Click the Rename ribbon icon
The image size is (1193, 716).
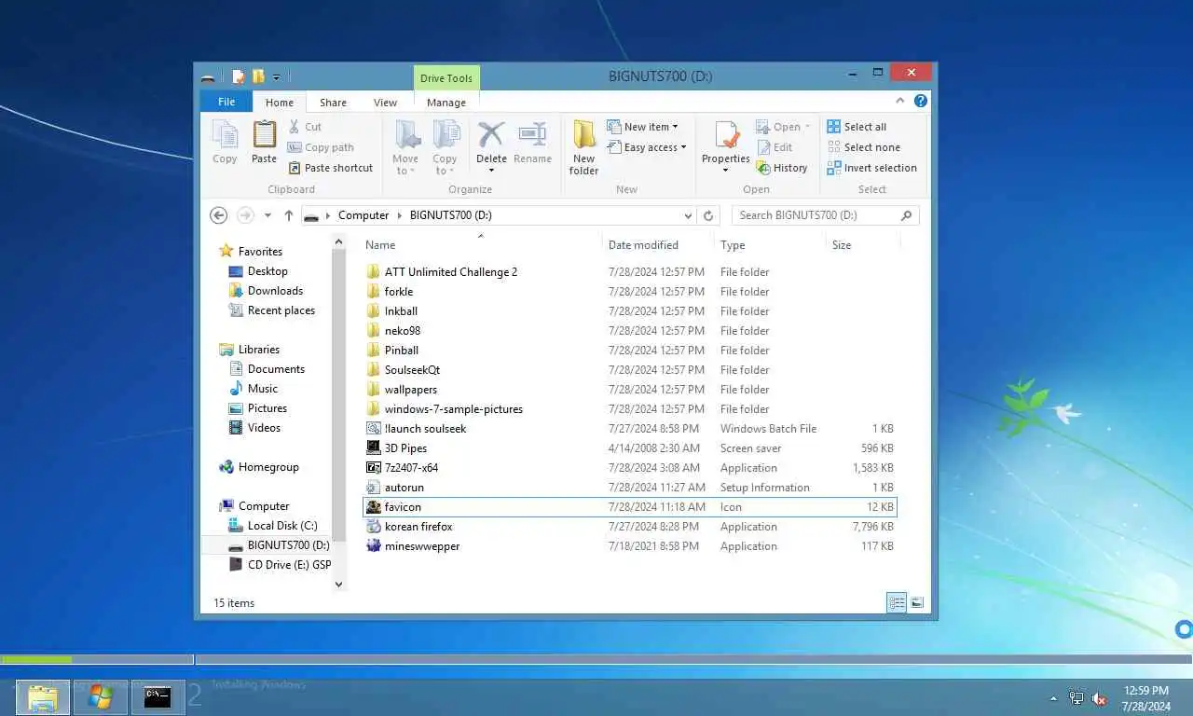tap(532, 143)
